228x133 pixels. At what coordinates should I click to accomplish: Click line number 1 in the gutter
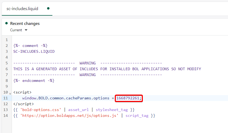[7, 40]
